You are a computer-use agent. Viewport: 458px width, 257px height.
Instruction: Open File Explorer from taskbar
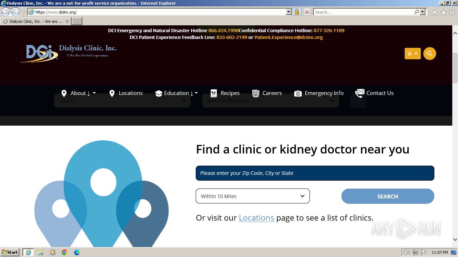[x=40, y=252]
